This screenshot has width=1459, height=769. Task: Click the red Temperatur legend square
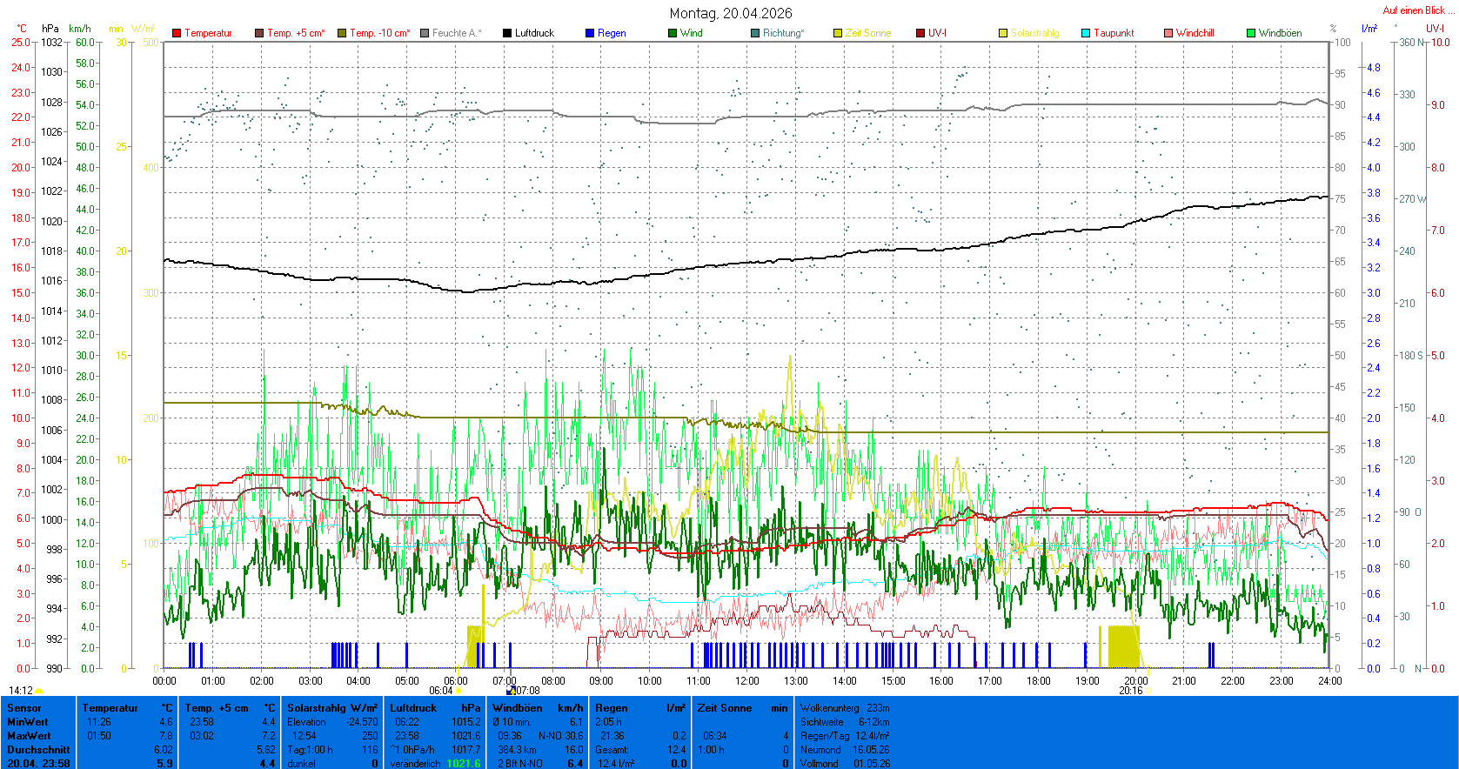point(177,33)
